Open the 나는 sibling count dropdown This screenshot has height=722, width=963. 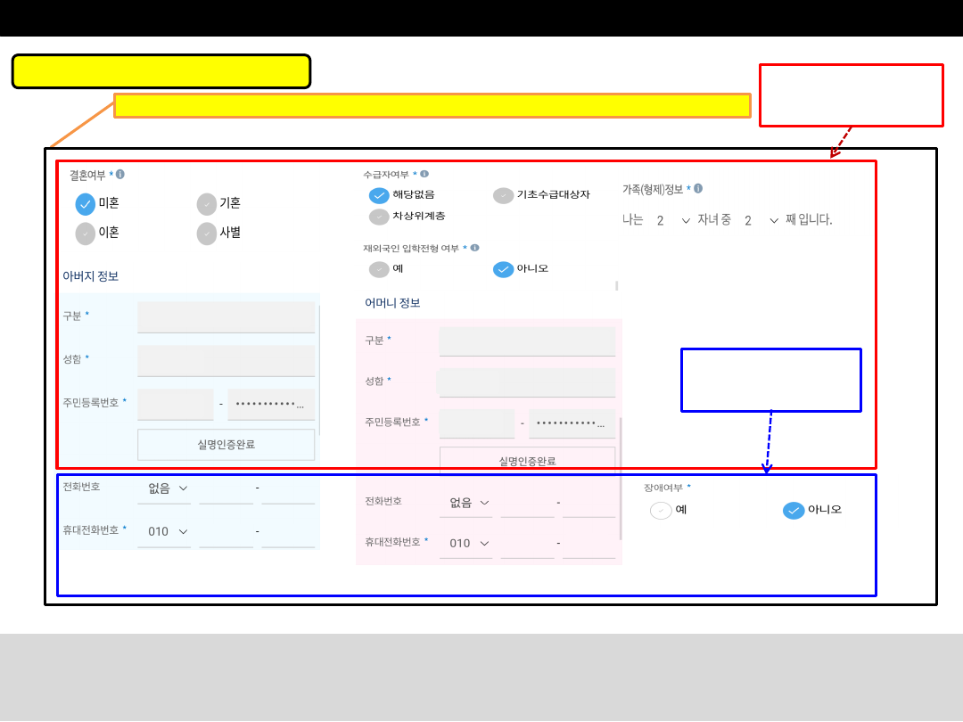coord(673,220)
